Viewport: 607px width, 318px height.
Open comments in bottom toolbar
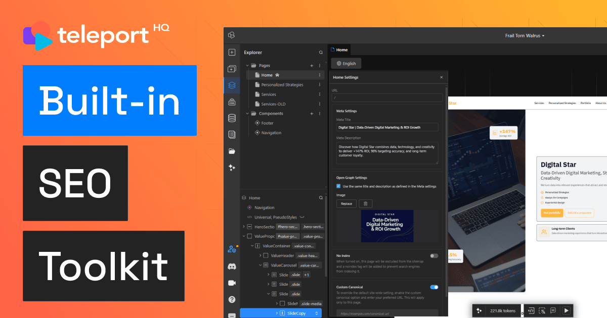click(x=553, y=311)
